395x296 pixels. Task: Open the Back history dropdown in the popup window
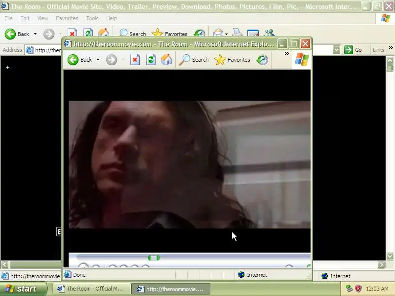click(98, 60)
